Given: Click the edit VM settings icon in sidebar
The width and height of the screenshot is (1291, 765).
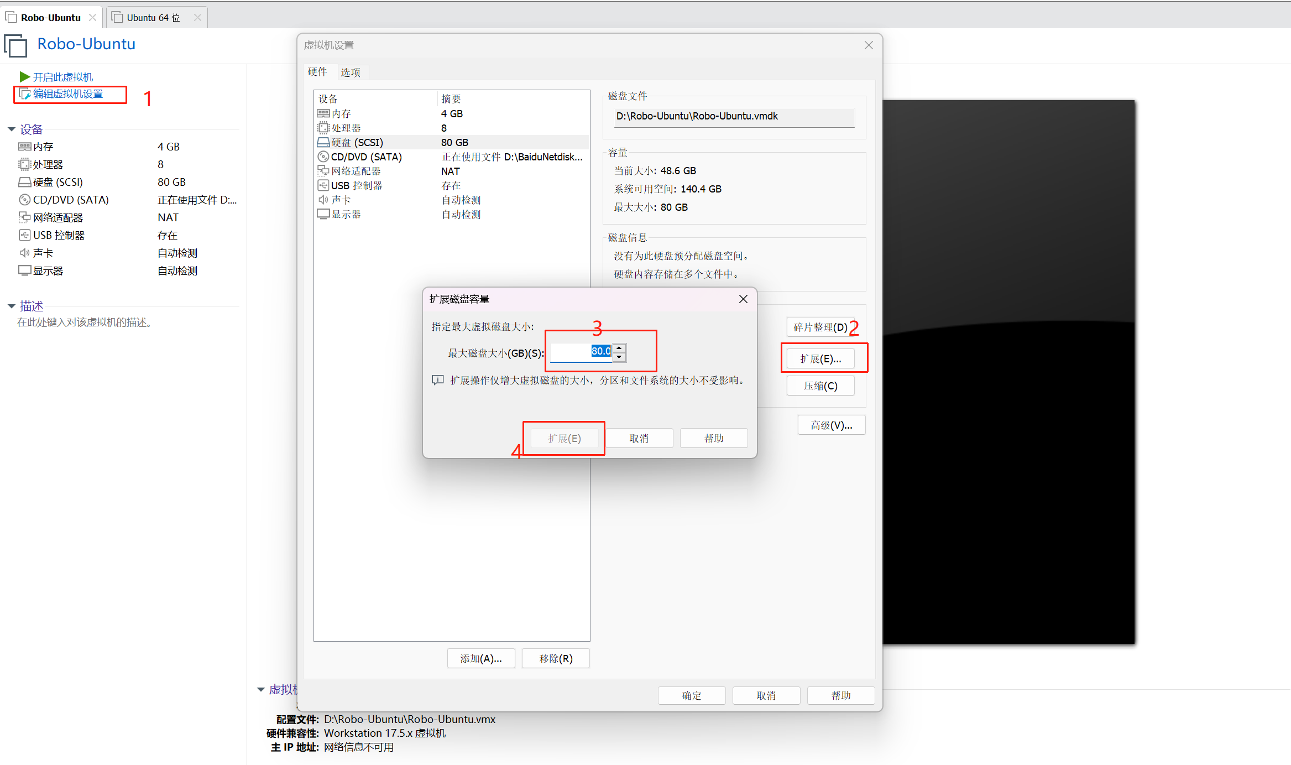Looking at the screenshot, I should click(25, 94).
